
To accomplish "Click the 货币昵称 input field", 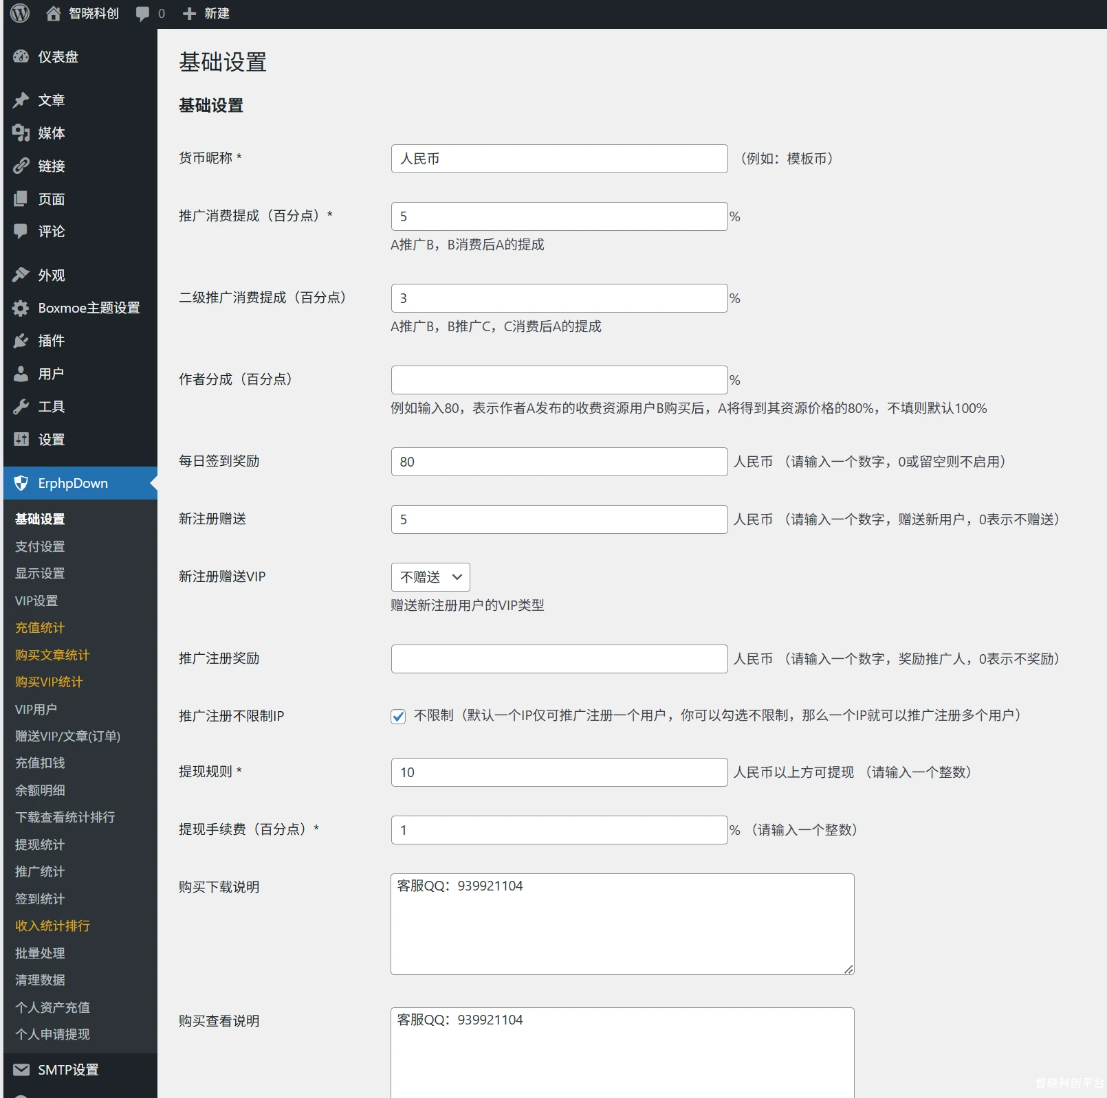I will point(559,159).
